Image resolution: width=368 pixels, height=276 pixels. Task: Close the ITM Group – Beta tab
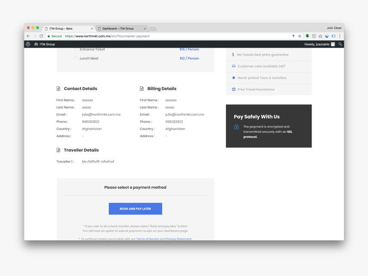point(92,28)
